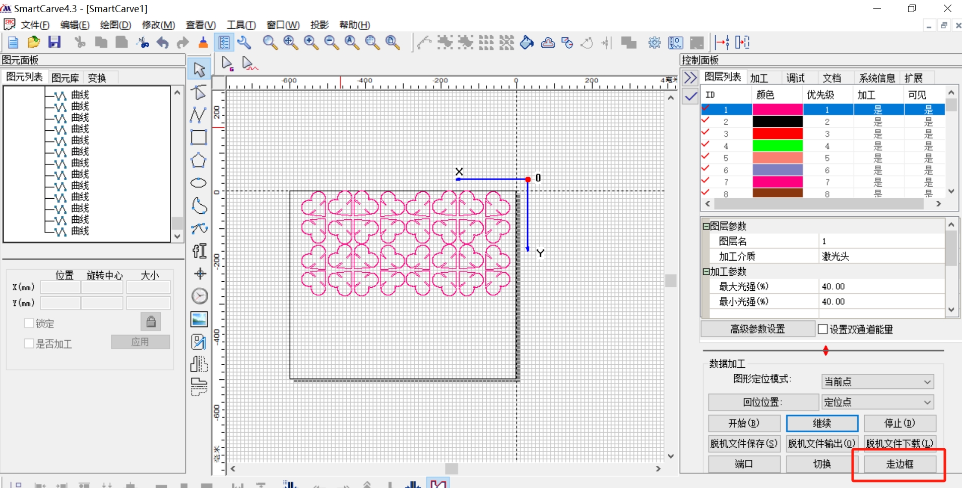Click the 走边框 button
Image resolution: width=962 pixels, height=488 pixels.
900,464
